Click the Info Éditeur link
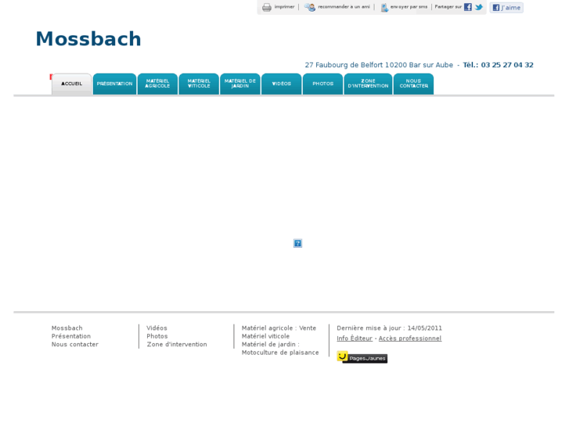This screenshot has width=569, height=426. tap(355, 338)
